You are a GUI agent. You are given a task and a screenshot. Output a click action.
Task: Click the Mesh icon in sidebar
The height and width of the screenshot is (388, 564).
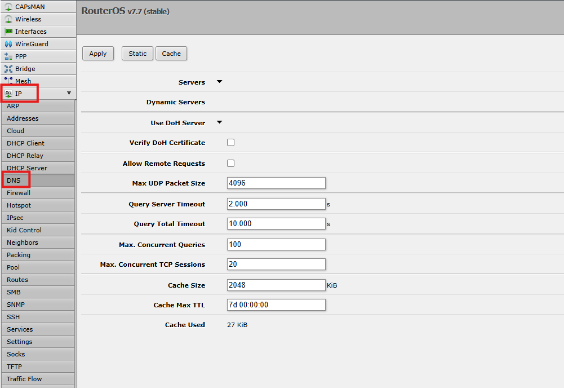[x=8, y=81]
